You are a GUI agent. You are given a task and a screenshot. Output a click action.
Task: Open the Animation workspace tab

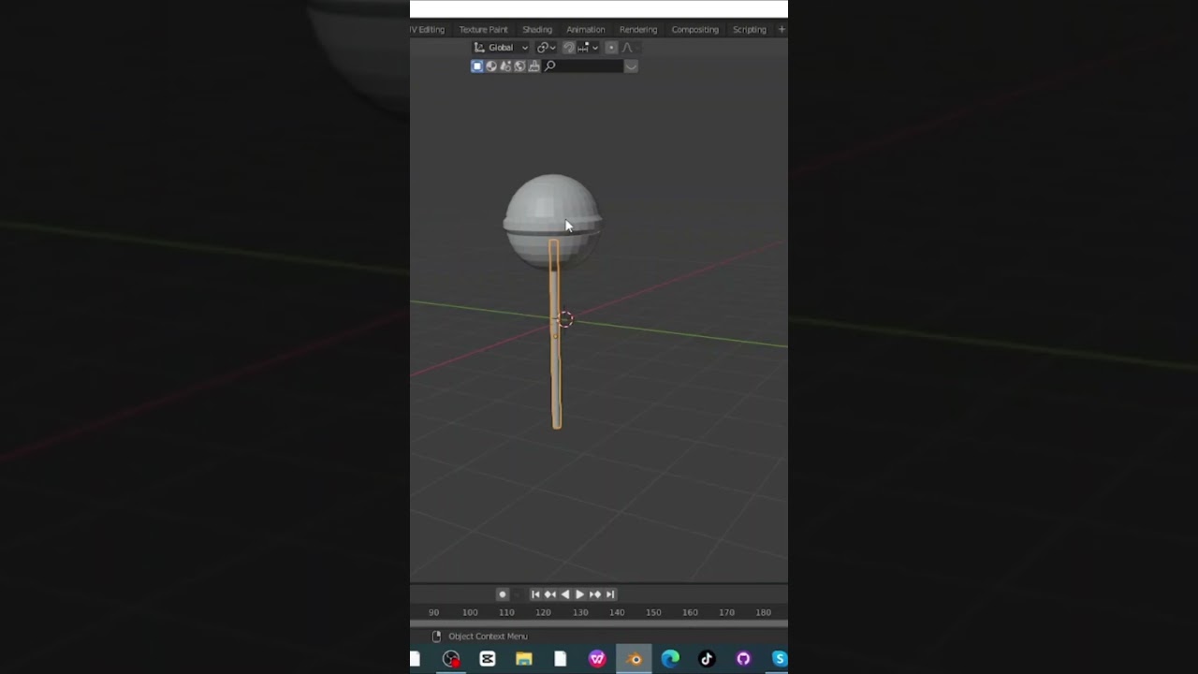585,30
